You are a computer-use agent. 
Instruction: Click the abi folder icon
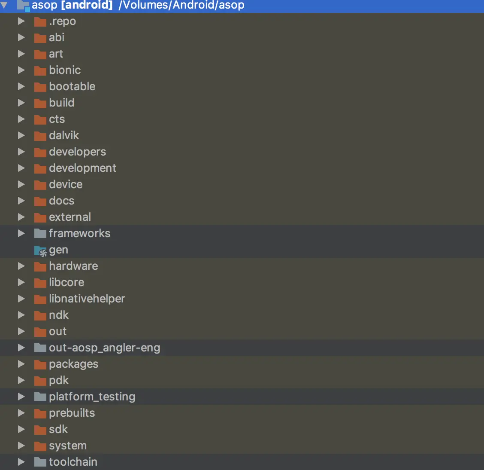[x=40, y=38]
